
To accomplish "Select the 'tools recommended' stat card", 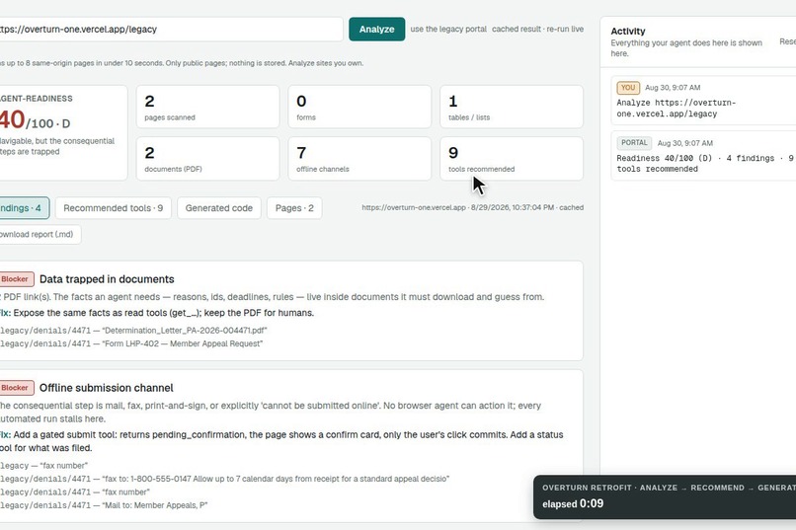I will point(512,158).
